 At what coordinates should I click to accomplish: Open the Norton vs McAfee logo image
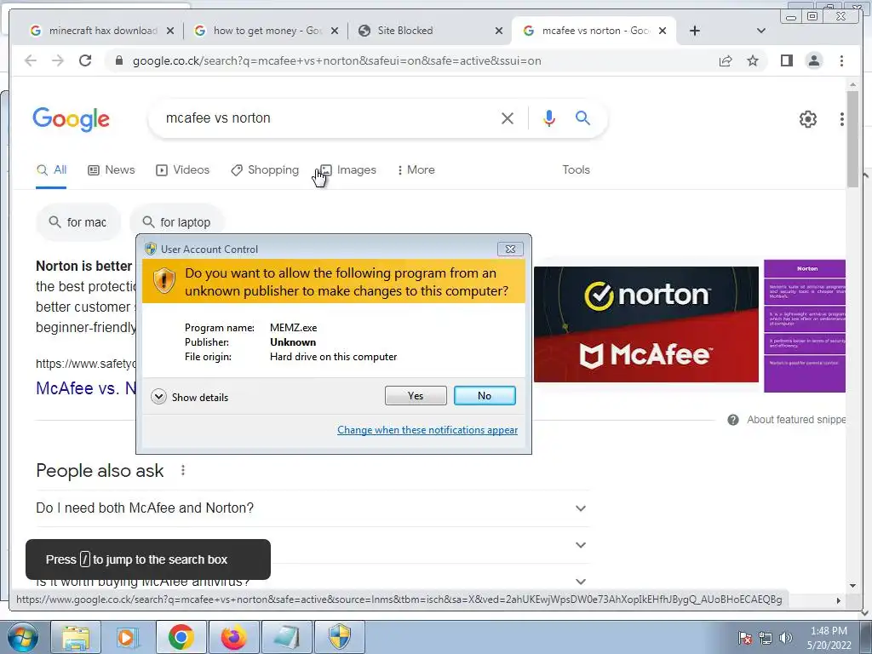(x=646, y=324)
